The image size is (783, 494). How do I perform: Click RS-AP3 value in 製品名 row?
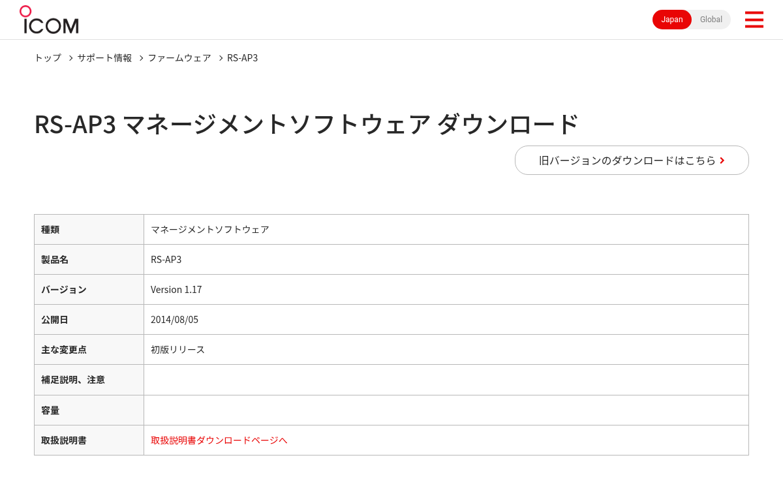(166, 259)
